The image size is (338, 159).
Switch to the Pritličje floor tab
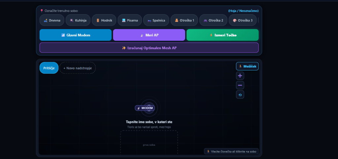[x=49, y=68]
